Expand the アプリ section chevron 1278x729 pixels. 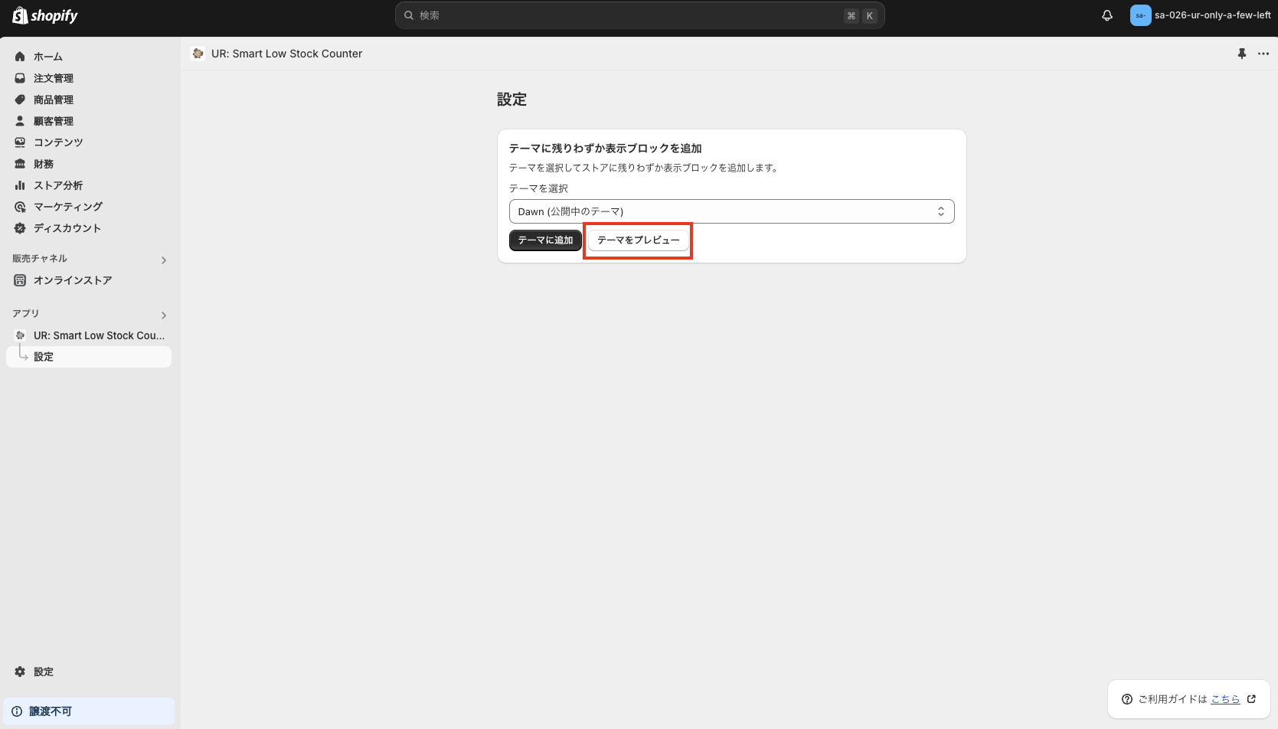point(164,315)
